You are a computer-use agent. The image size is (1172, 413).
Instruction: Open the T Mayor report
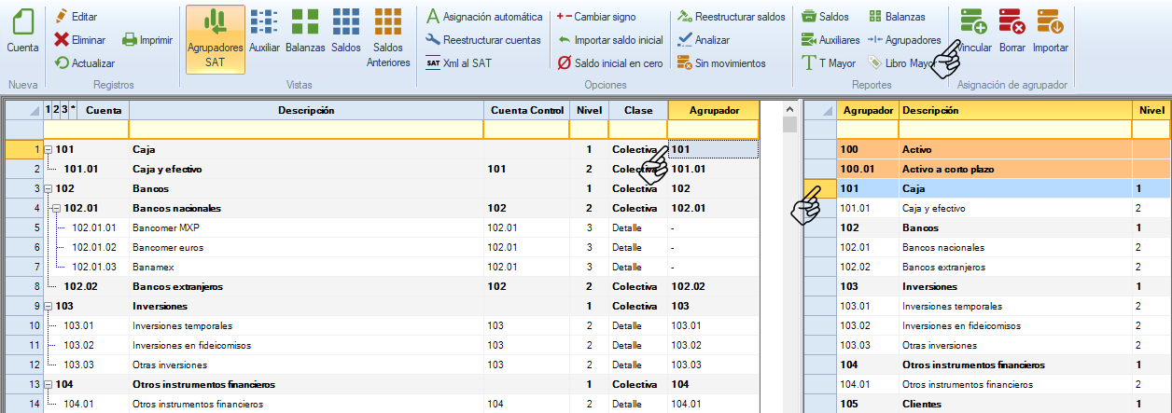coord(831,63)
